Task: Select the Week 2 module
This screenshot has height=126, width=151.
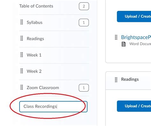Action: (34, 71)
